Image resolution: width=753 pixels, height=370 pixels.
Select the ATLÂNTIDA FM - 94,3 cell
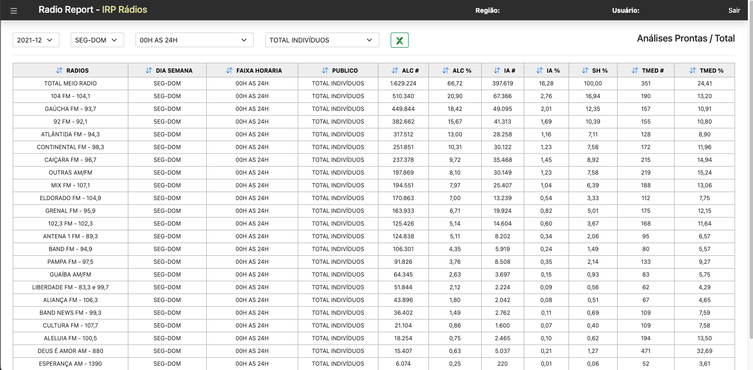click(70, 135)
